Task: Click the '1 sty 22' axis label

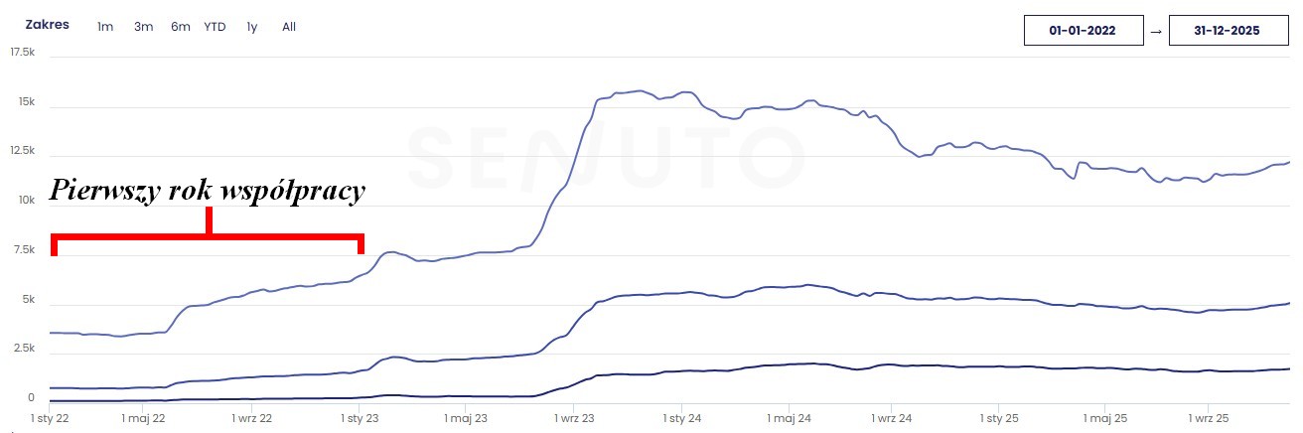Action: pos(51,418)
